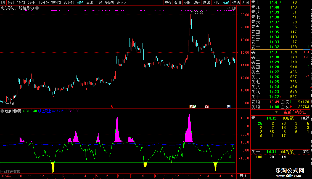Image resolution: width=312 pixels, height=179 pixels.
Task: Click the 44.7/笔 buy queue text
Action: [287, 152]
